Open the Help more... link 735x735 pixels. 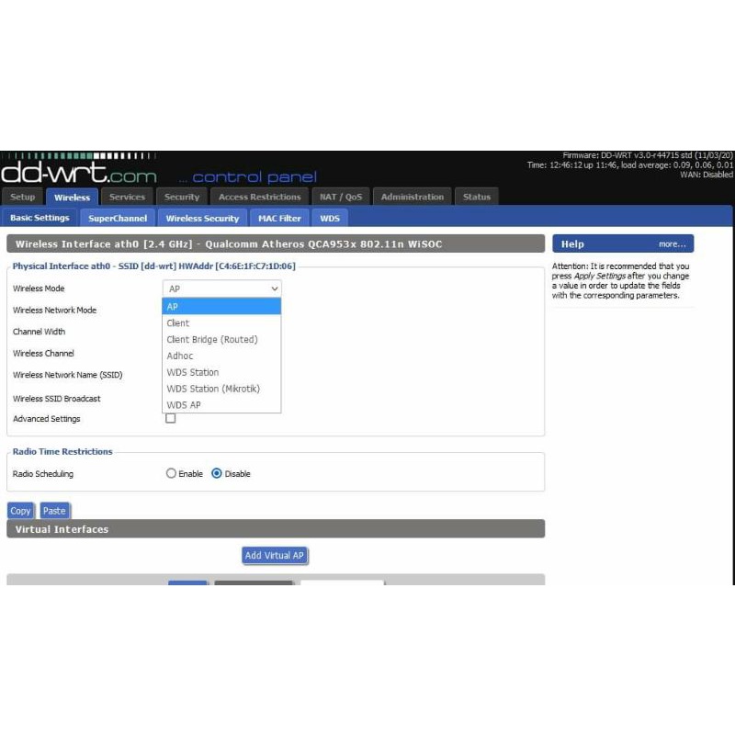tap(673, 244)
